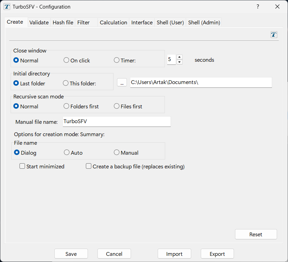Click the Export button
The image size is (288, 262).
tap(217, 254)
